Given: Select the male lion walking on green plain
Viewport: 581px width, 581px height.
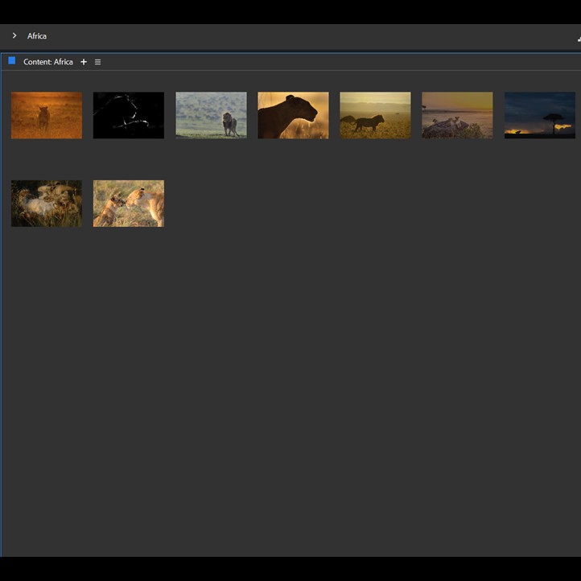Looking at the screenshot, I should [211, 115].
